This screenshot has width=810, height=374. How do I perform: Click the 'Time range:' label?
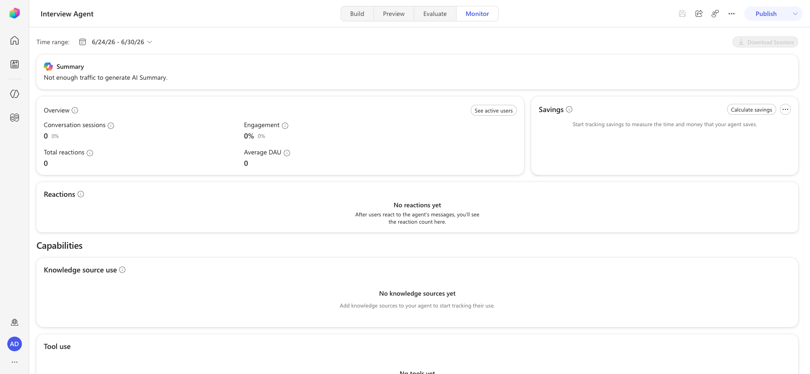point(53,42)
